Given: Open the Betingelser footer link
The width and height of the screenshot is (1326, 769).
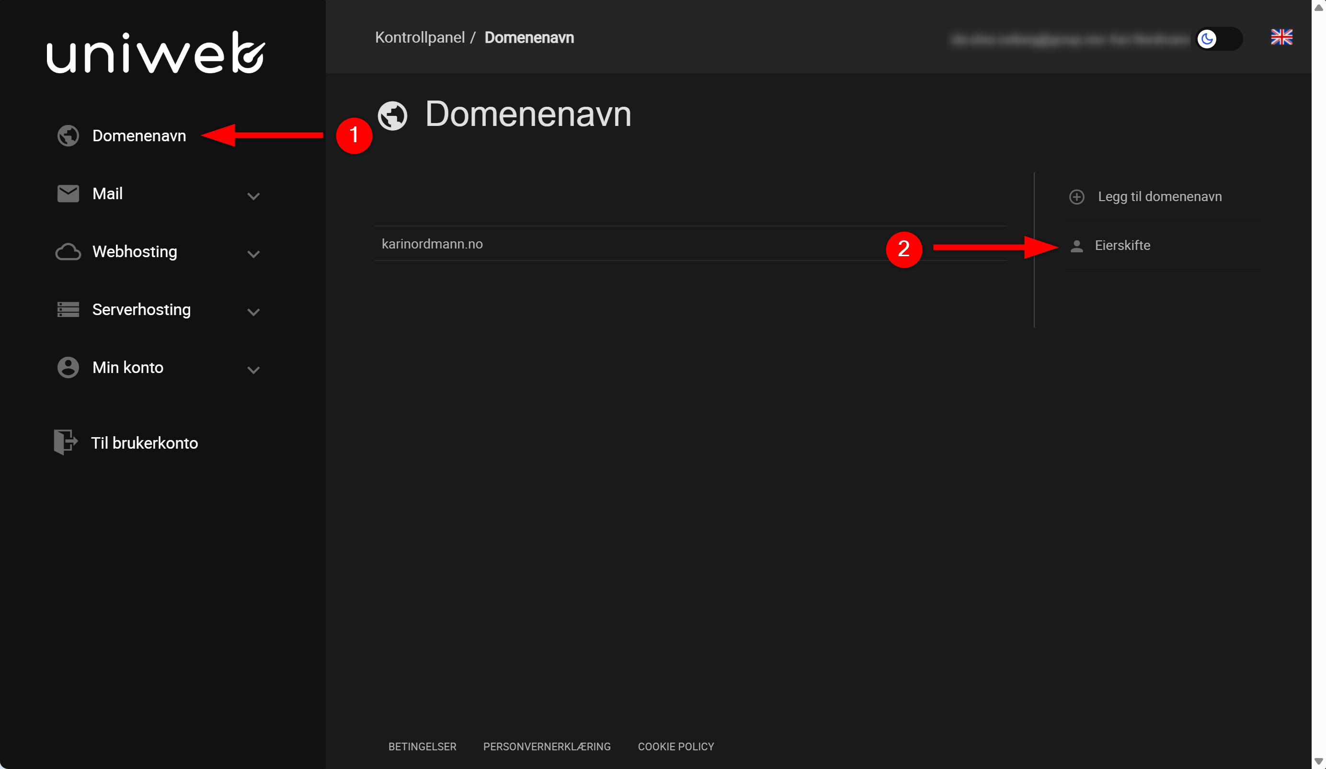Looking at the screenshot, I should [x=422, y=746].
